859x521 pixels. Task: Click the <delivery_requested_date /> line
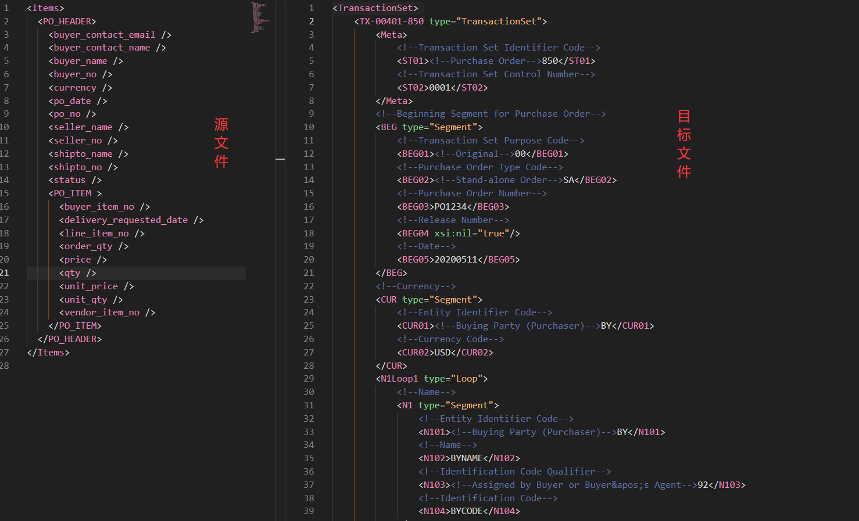point(131,220)
